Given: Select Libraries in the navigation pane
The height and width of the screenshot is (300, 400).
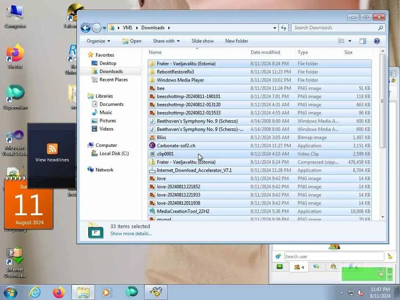Looking at the screenshot, I should click(104, 96).
